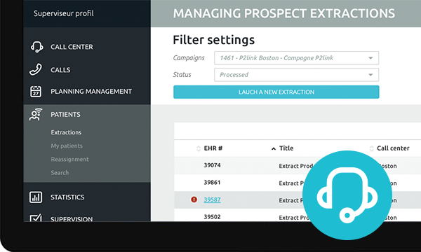Screen dimensions: 421x252
Task: Click the Superviseur profil header
Action: 64,13
